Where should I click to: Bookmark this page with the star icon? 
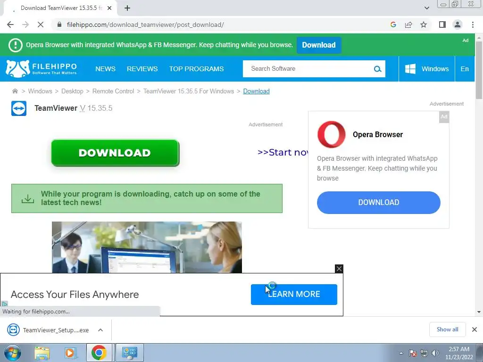click(424, 25)
